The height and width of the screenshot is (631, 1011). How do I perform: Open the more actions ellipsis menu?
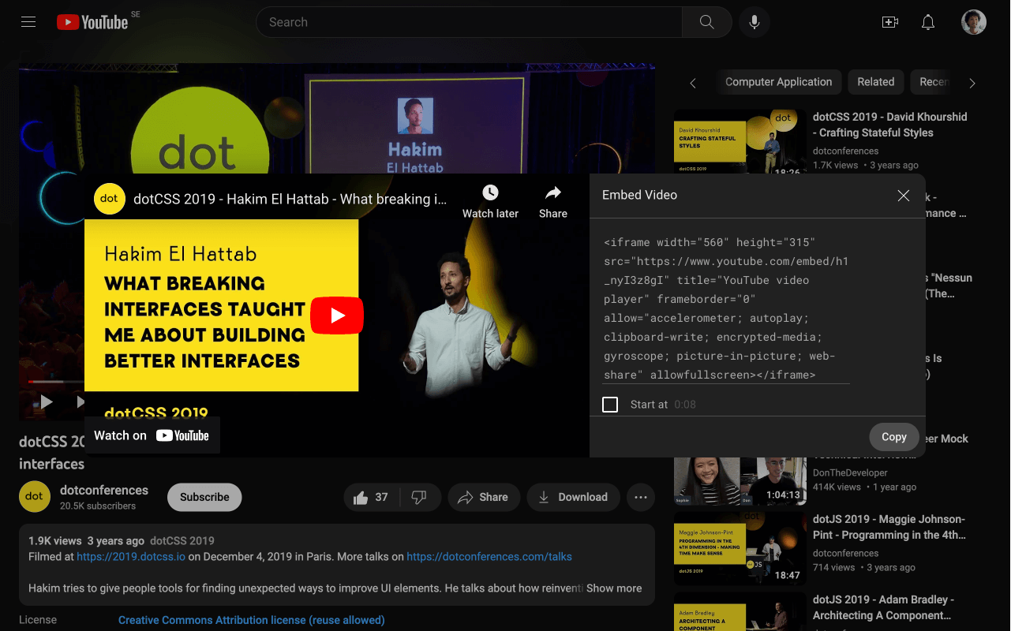click(x=641, y=497)
